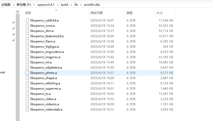Select the libopencv_flann.a file name
The width and height of the screenshot is (213, 121).
point(43,41)
